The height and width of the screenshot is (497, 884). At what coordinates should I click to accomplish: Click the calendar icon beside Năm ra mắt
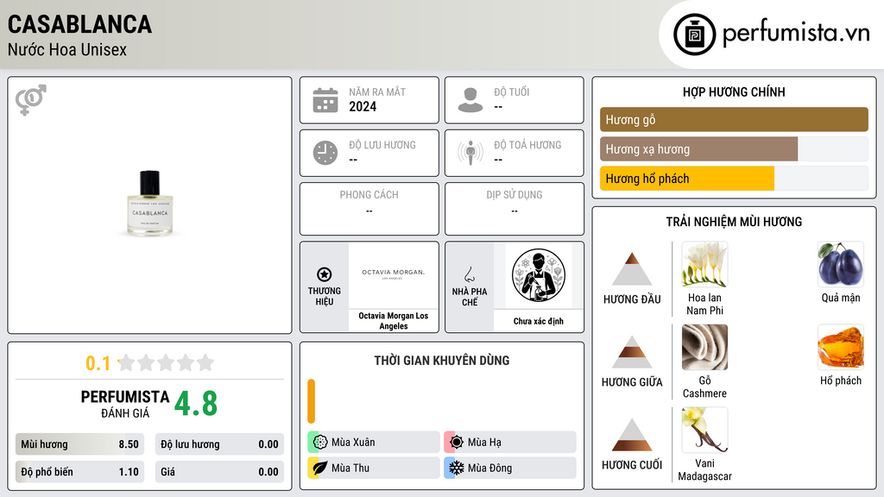pyautogui.click(x=325, y=100)
